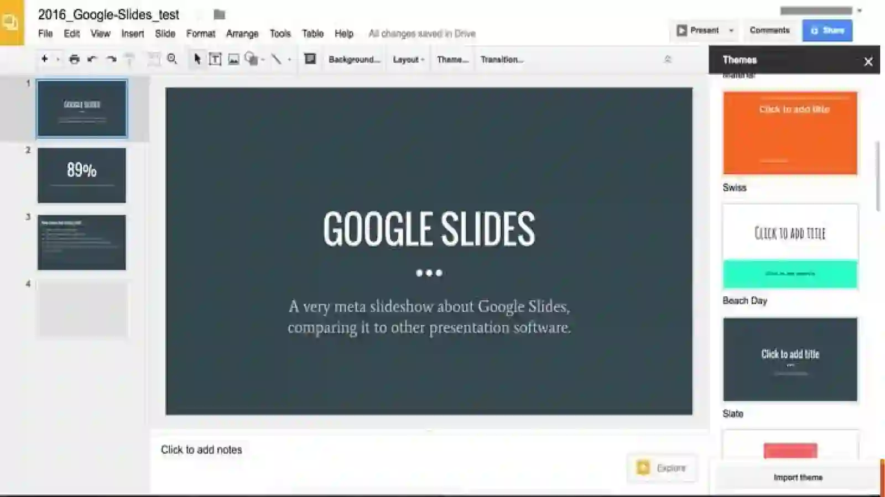Open the Slide menu
Image resolution: width=885 pixels, height=497 pixels.
coord(165,34)
